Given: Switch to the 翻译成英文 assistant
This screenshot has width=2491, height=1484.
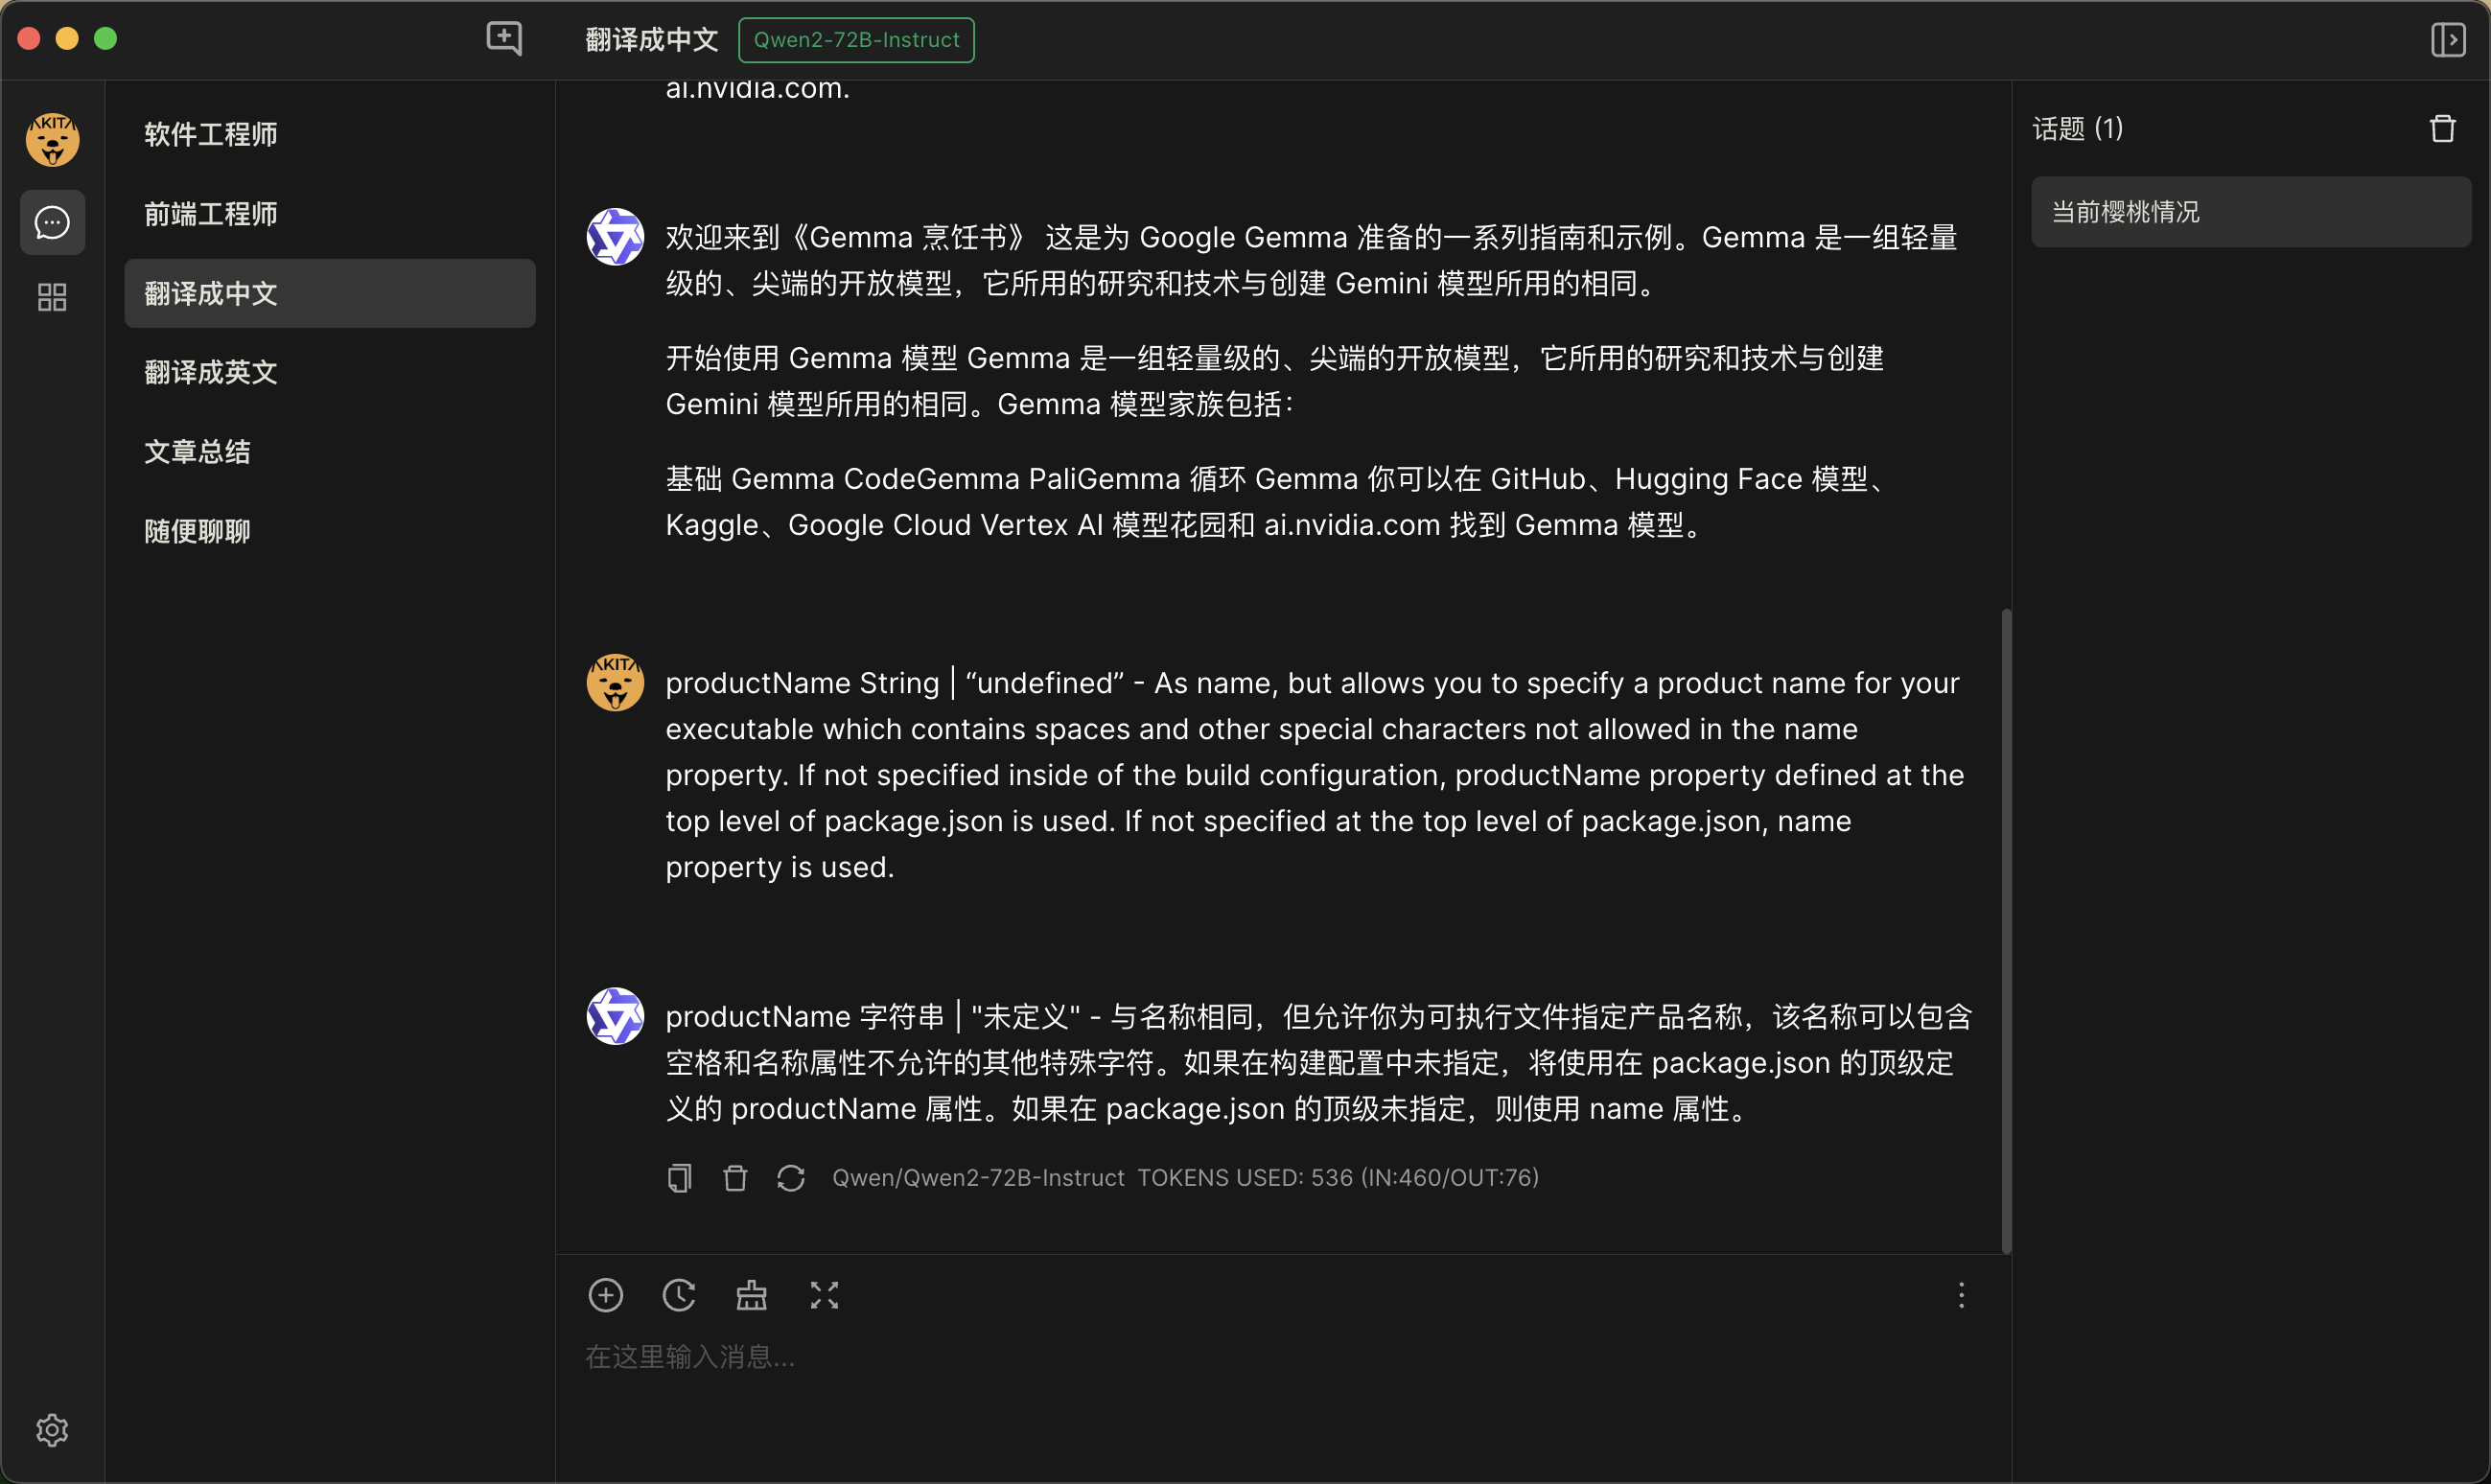Looking at the screenshot, I should click(x=210, y=372).
